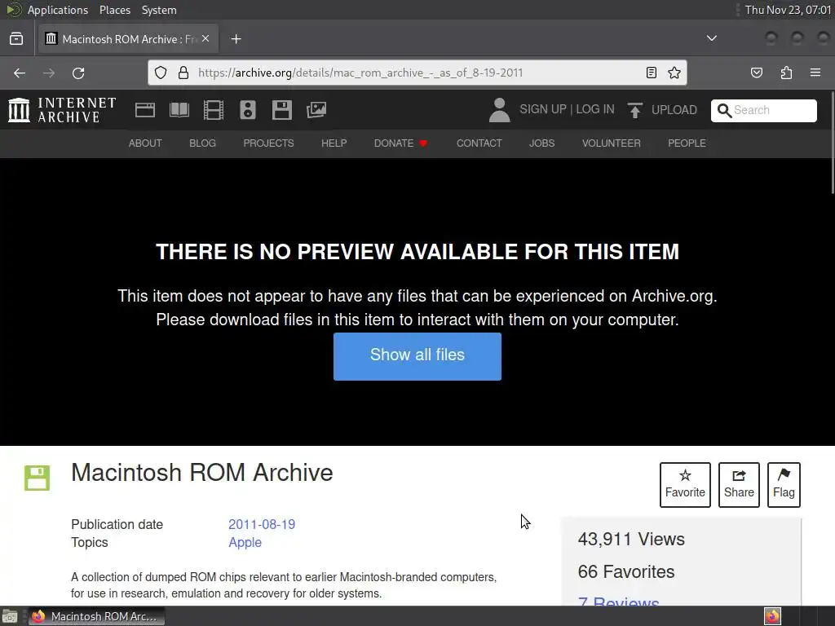This screenshot has height=626, width=835.
Task: Open the Video film strip icon
Action: click(x=213, y=110)
